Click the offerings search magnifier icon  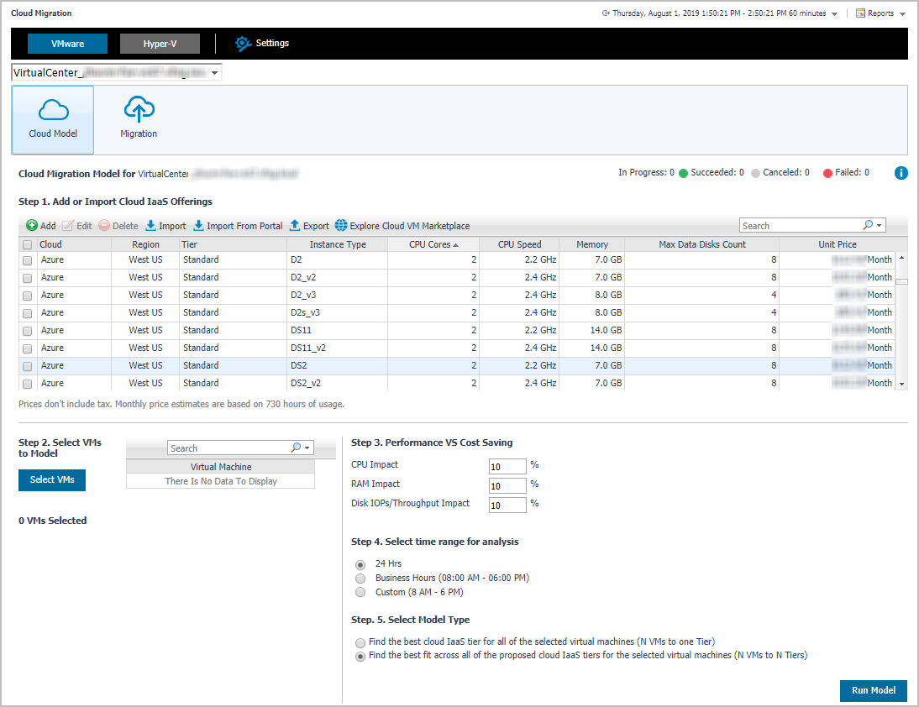(x=868, y=225)
